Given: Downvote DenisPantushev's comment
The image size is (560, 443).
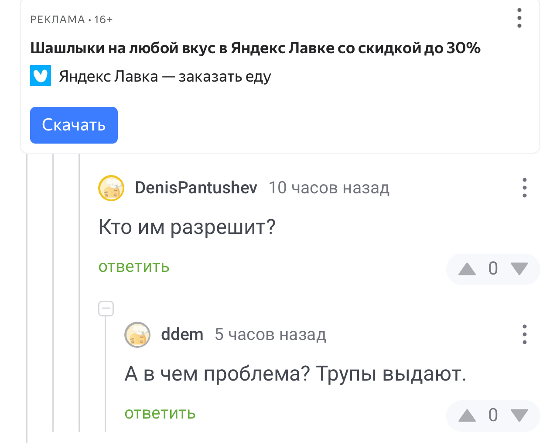Looking at the screenshot, I should tap(519, 269).
